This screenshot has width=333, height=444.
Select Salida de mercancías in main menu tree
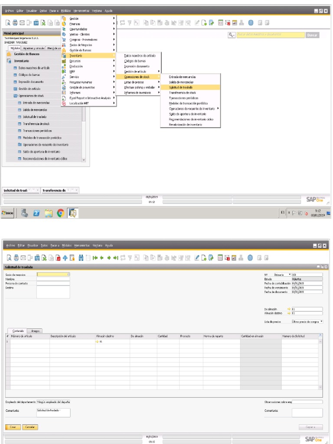click(35, 110)
